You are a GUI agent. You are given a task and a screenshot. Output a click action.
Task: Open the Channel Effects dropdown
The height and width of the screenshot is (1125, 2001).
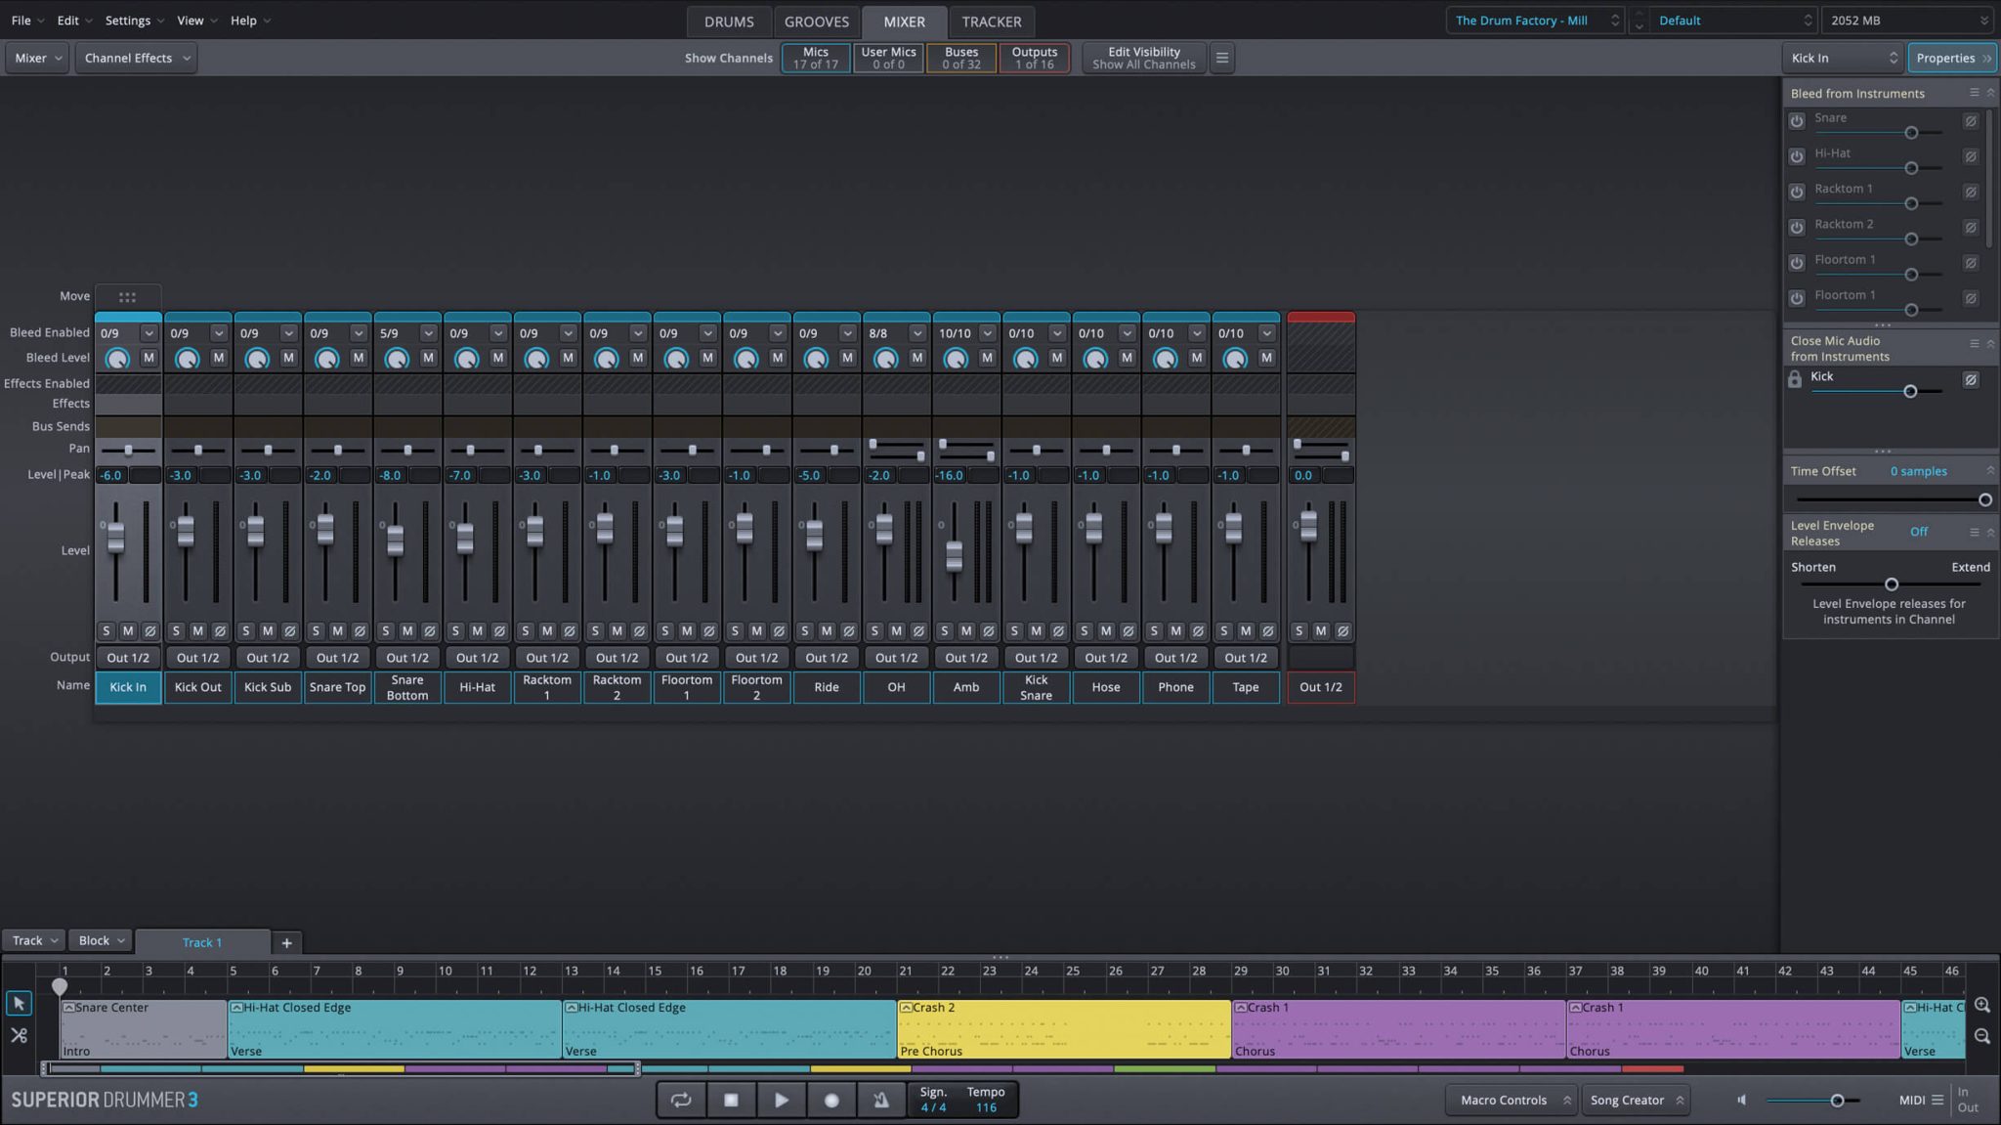pyautogui.click(x=136, y=58)
